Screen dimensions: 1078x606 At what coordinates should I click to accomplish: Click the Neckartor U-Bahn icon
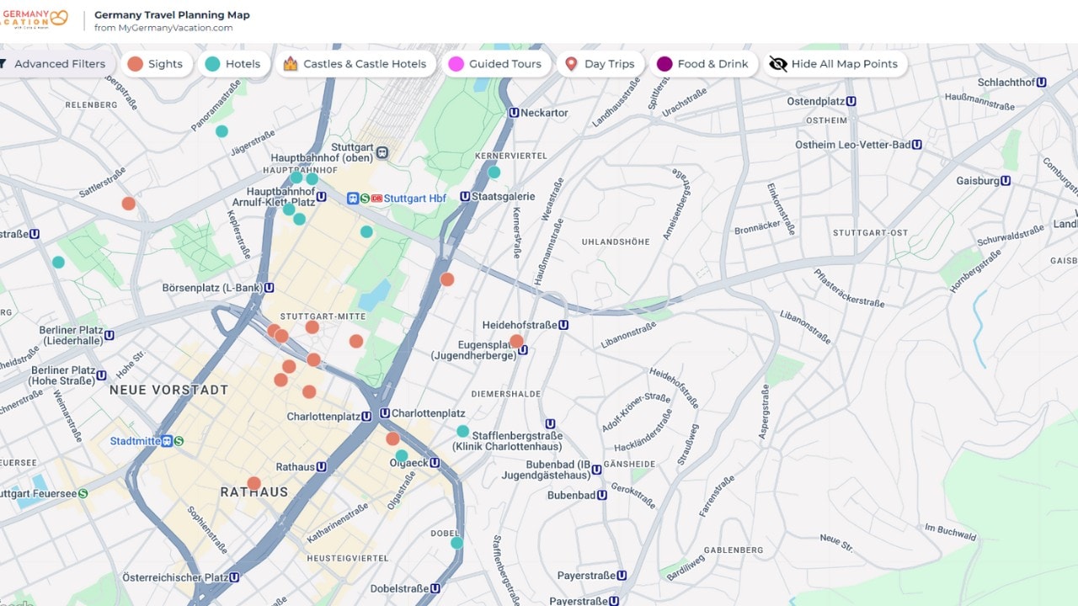coord(514,113)
